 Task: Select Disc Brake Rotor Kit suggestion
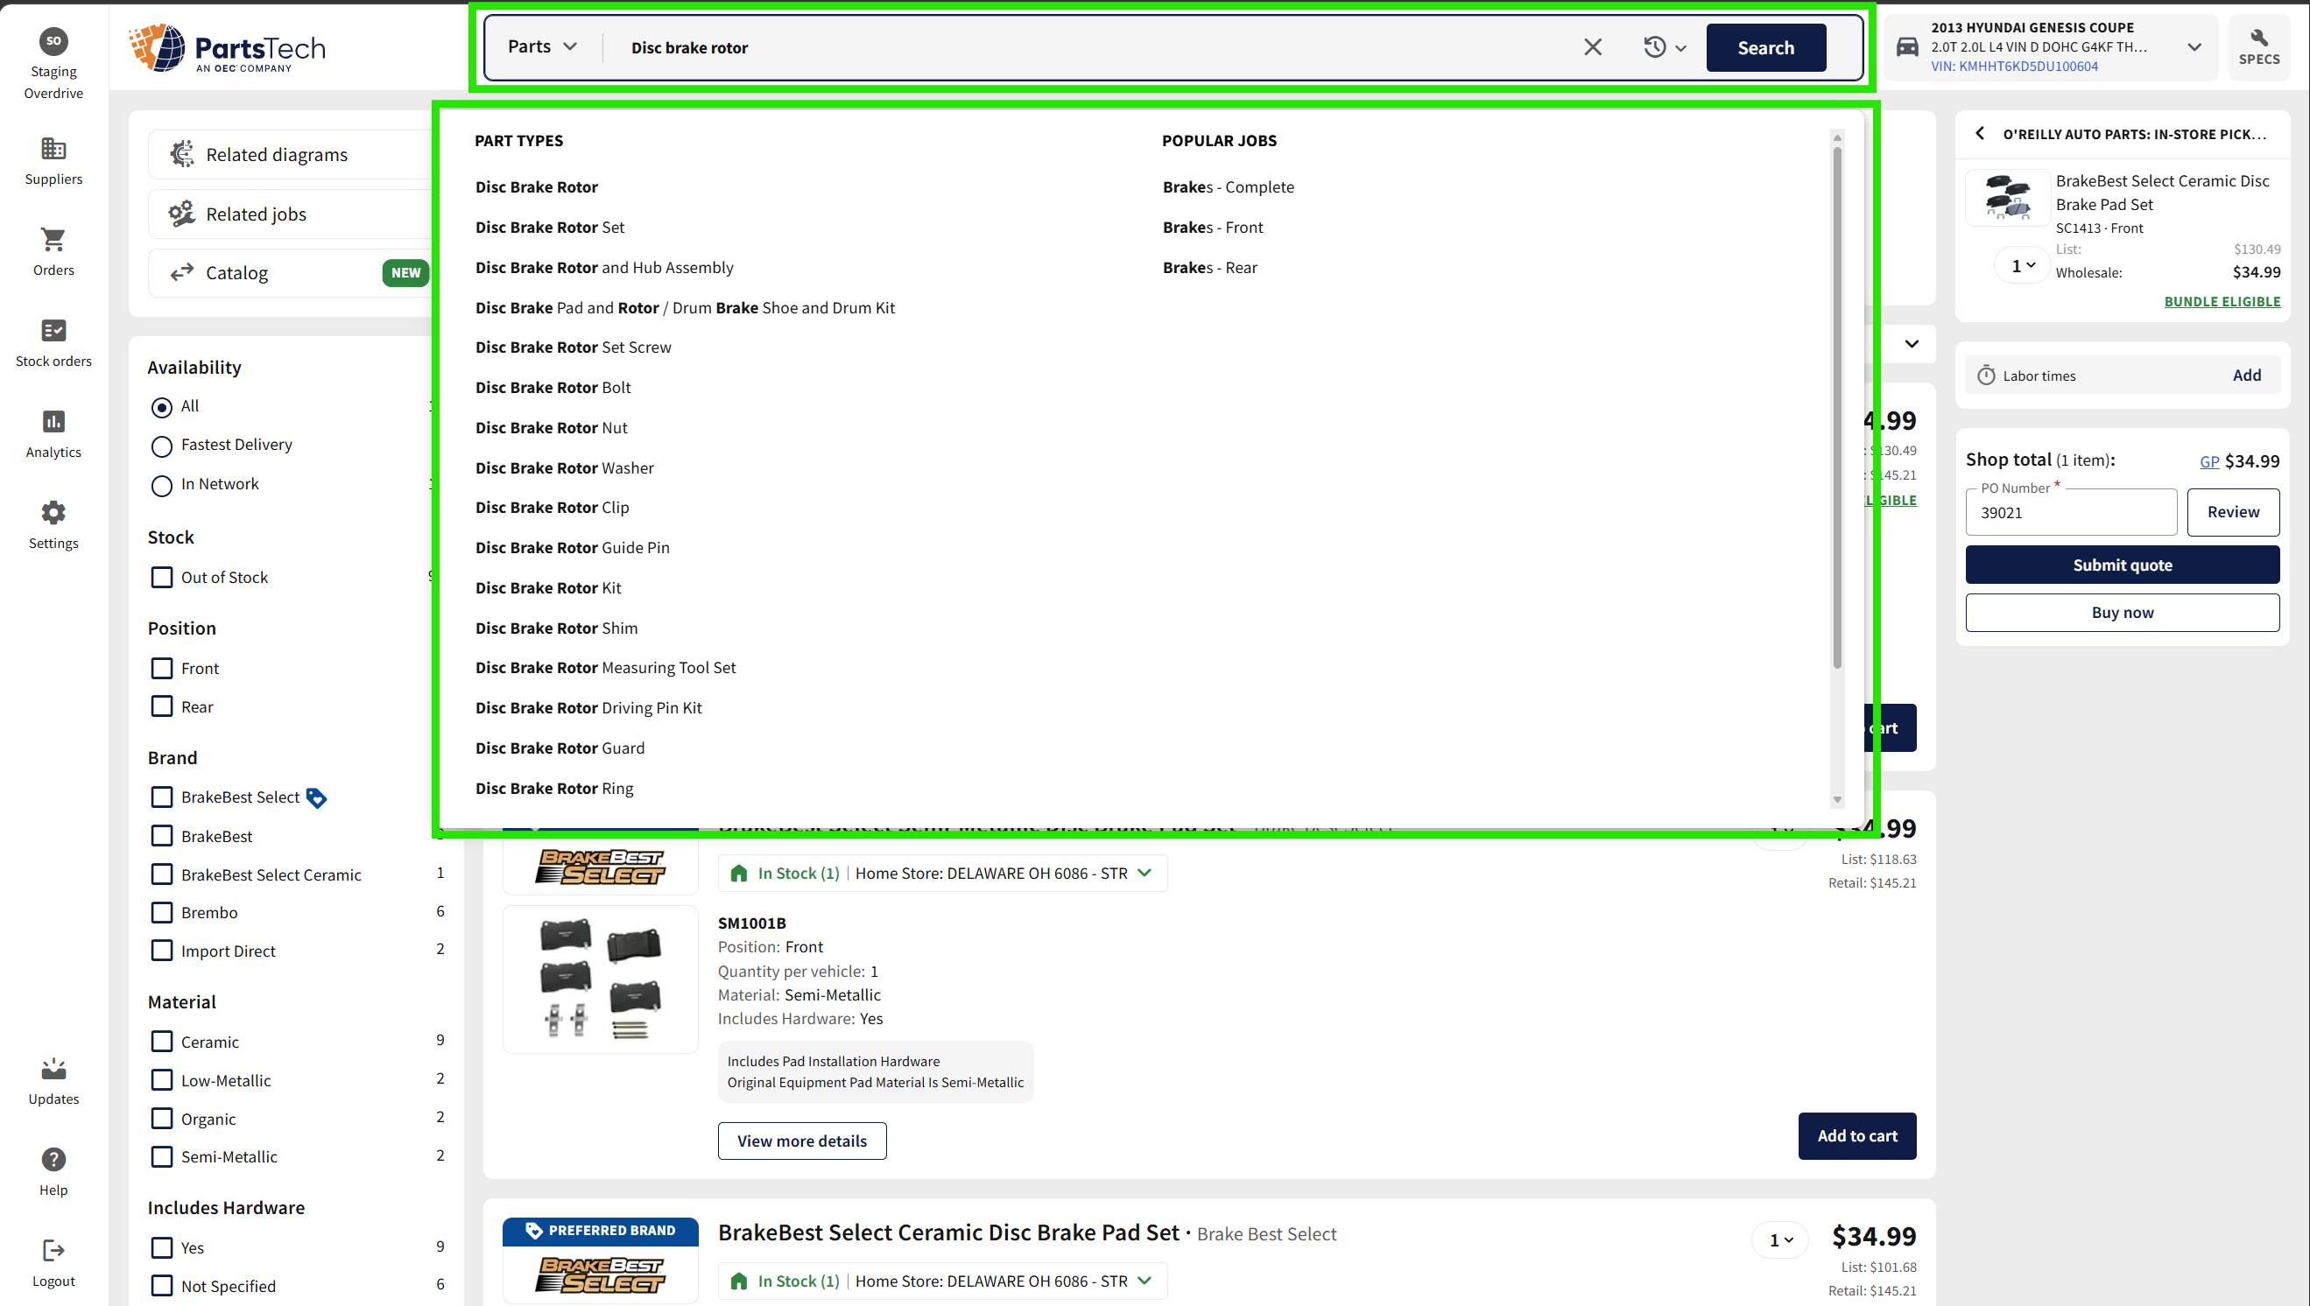(x=548, y=587)
